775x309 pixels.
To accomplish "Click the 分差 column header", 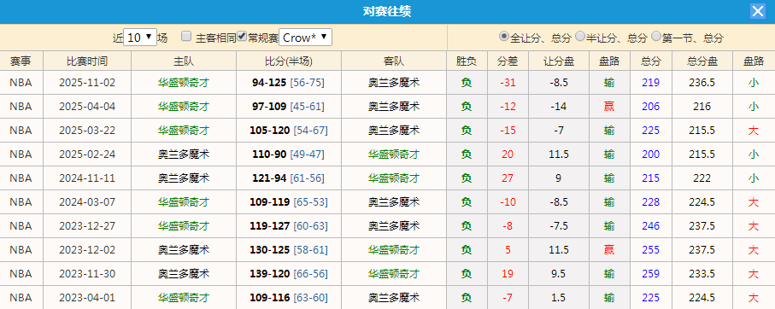I will point(508,61).
